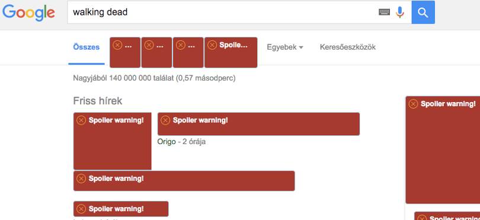Dismiss the first spoiler-blocked tab

(117, 45)
